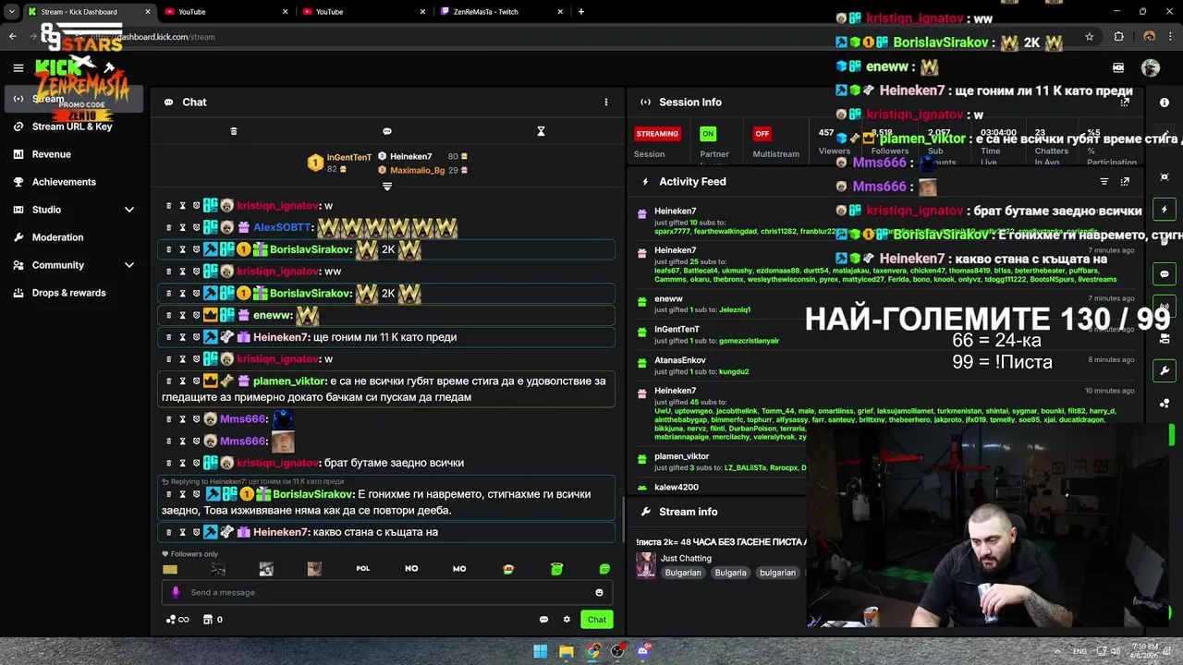Click the channel points infinity icon
This screenshot has height=665, width=1183.
177,620
